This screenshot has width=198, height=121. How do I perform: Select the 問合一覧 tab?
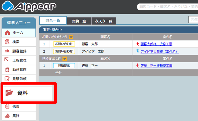[x=53, y=21]
